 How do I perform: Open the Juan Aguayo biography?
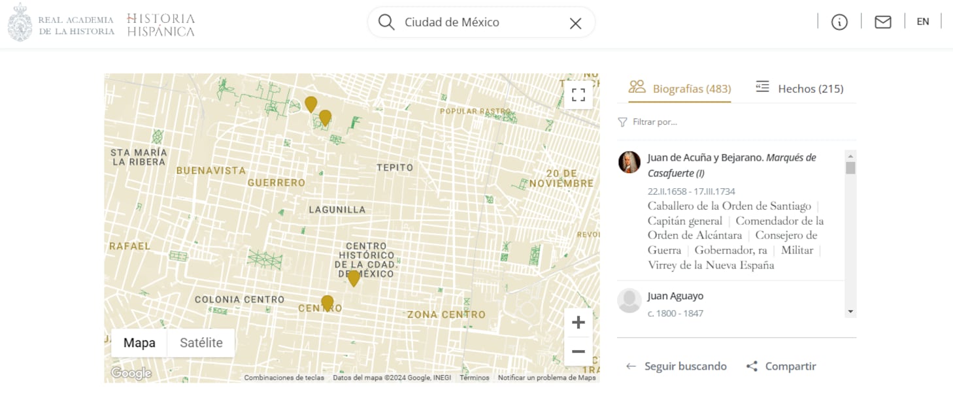(675, 296)
